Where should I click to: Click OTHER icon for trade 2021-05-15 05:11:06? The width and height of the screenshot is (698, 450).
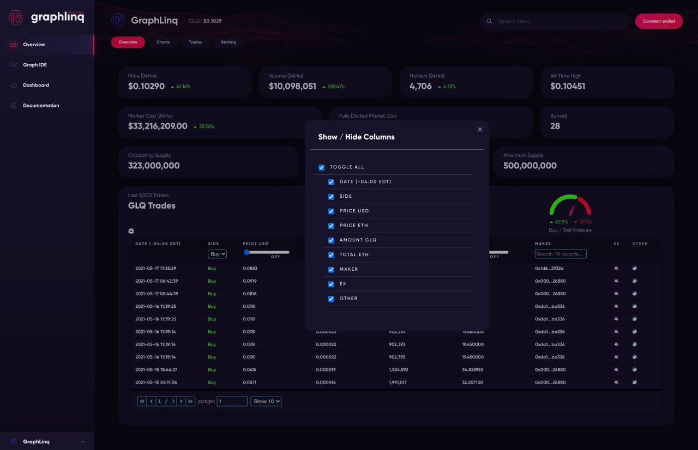pyautogui.click(x=635, y=382)
